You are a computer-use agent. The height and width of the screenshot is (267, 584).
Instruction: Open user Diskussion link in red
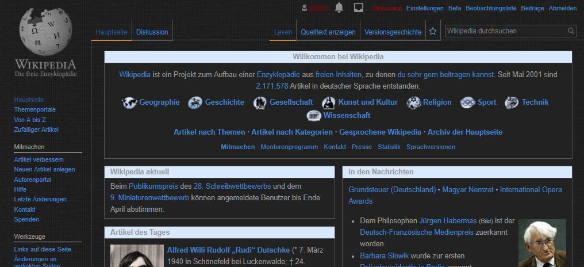[x=387, y=8]
